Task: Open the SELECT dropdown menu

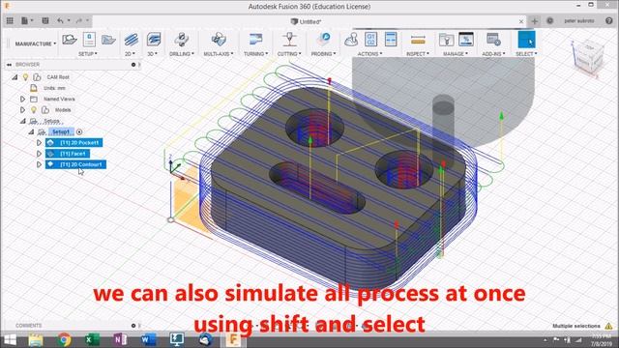Action: (x=526, y=54)
